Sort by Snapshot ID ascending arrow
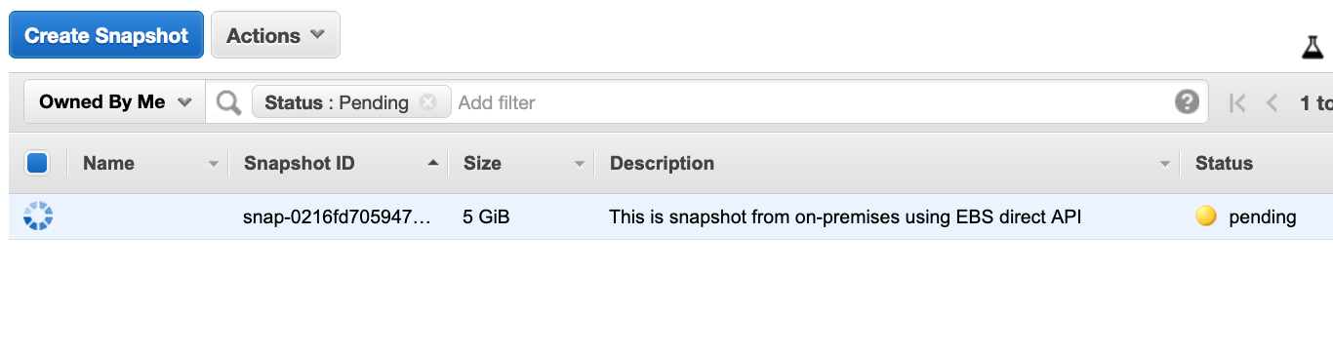The width and height of the screenshot is (1333, 354). click(432, 164)
